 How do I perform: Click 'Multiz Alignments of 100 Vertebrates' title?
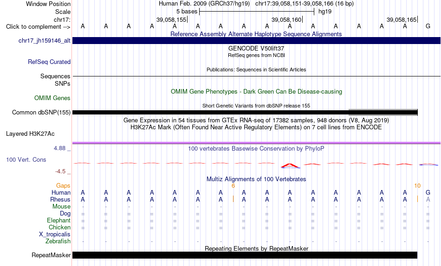tap(256, 179)
